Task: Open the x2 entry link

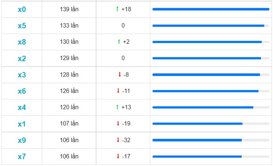Action: (22, 59)
